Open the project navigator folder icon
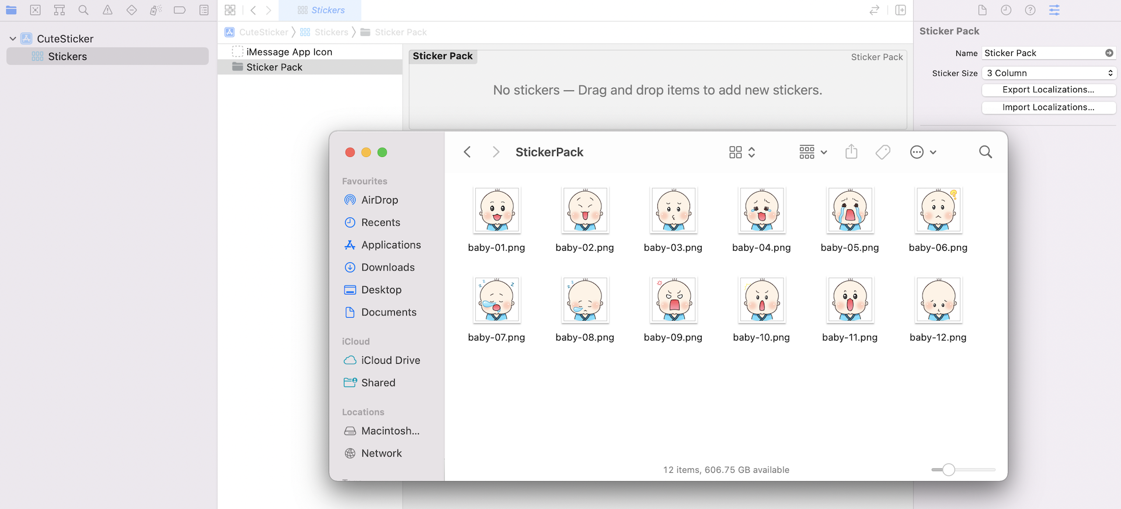This screenshot has width=1121, height=509. pyautogui.click(x=11, y=10)
